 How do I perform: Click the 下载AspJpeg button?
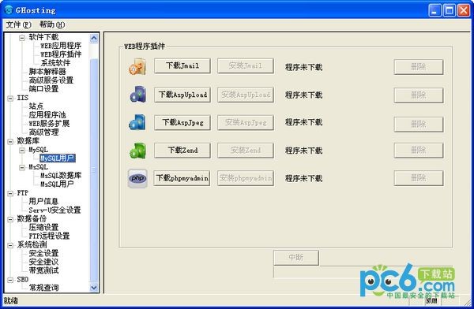[182, 122]
